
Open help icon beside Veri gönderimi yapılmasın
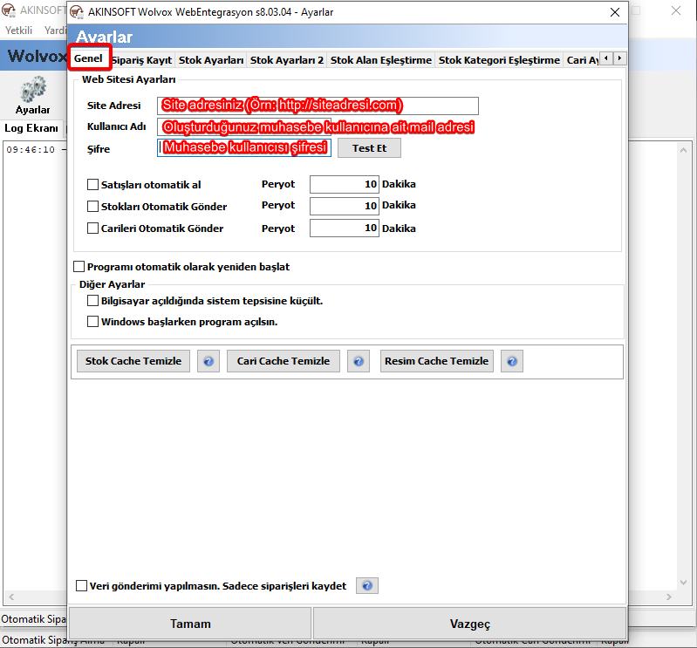pyautogui.click(x=367, y=586)
